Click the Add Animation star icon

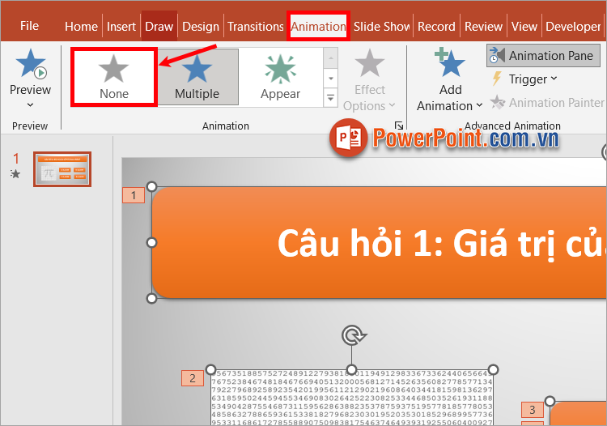[450, 65]
